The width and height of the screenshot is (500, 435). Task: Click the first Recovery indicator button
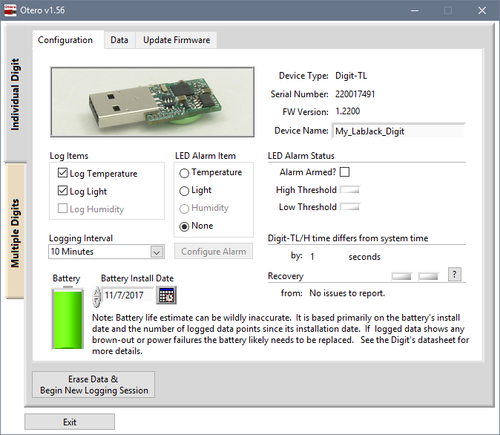(401, 275)
